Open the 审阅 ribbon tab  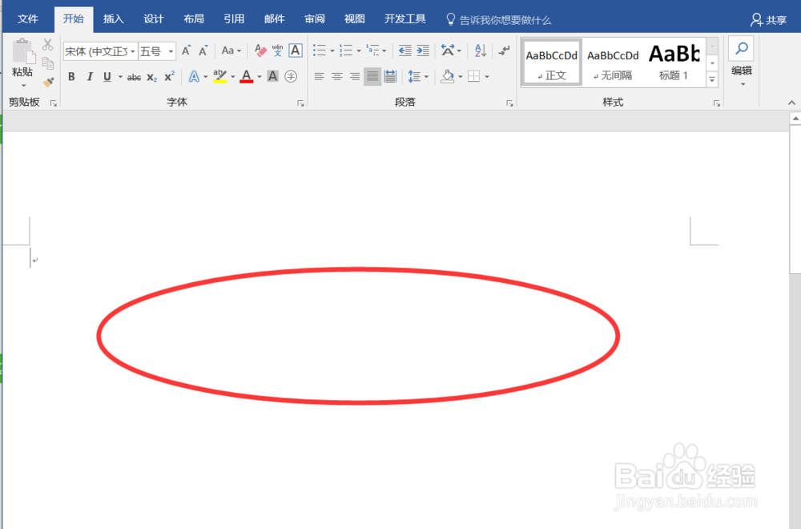pos(314,18)
